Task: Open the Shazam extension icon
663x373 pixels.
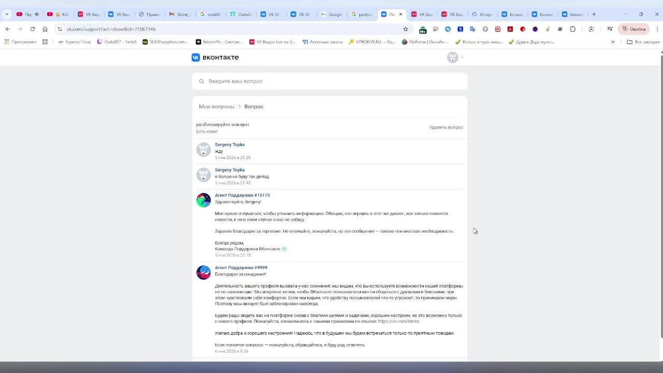Action: (448, 29)
